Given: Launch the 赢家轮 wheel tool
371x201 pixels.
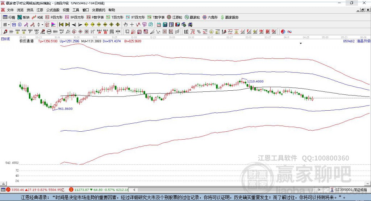Looking at the screenshot, I should pyautogui.click(x=192, y=17).
